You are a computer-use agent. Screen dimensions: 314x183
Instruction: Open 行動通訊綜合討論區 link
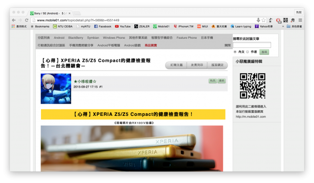(x=51, y=45)
